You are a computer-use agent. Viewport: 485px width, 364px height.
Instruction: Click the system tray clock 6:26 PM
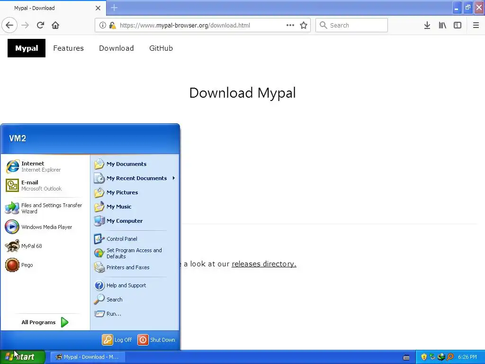[x=467, y=357]
